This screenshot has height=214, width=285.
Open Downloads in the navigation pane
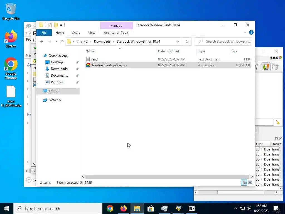59,69
